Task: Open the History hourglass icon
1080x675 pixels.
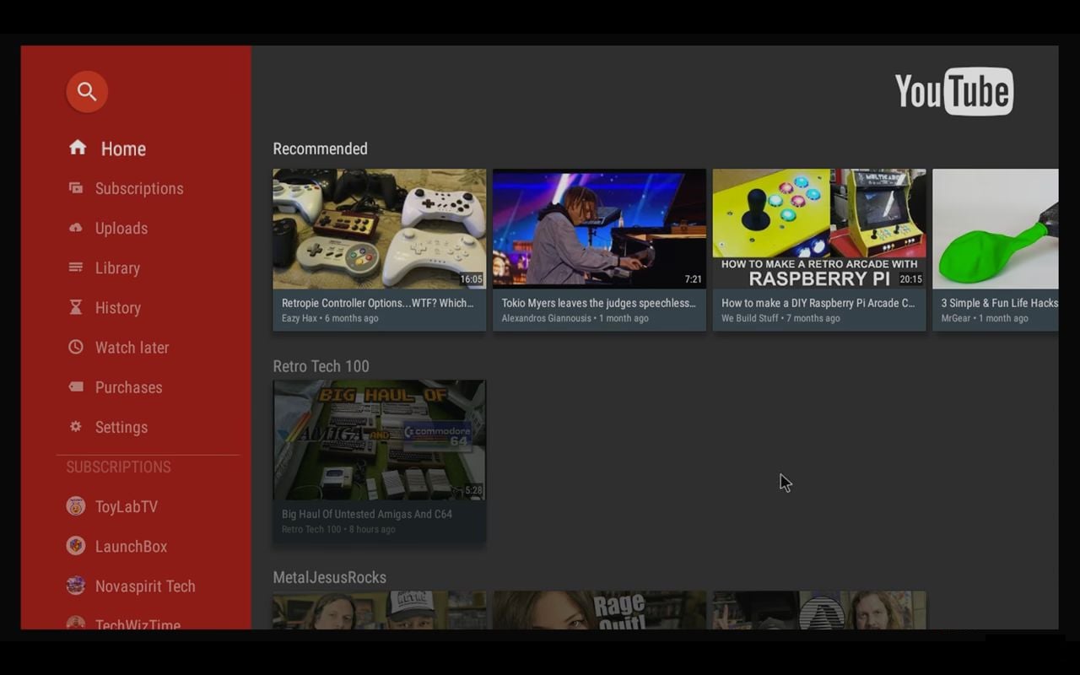Action: [x=76, y=308]
